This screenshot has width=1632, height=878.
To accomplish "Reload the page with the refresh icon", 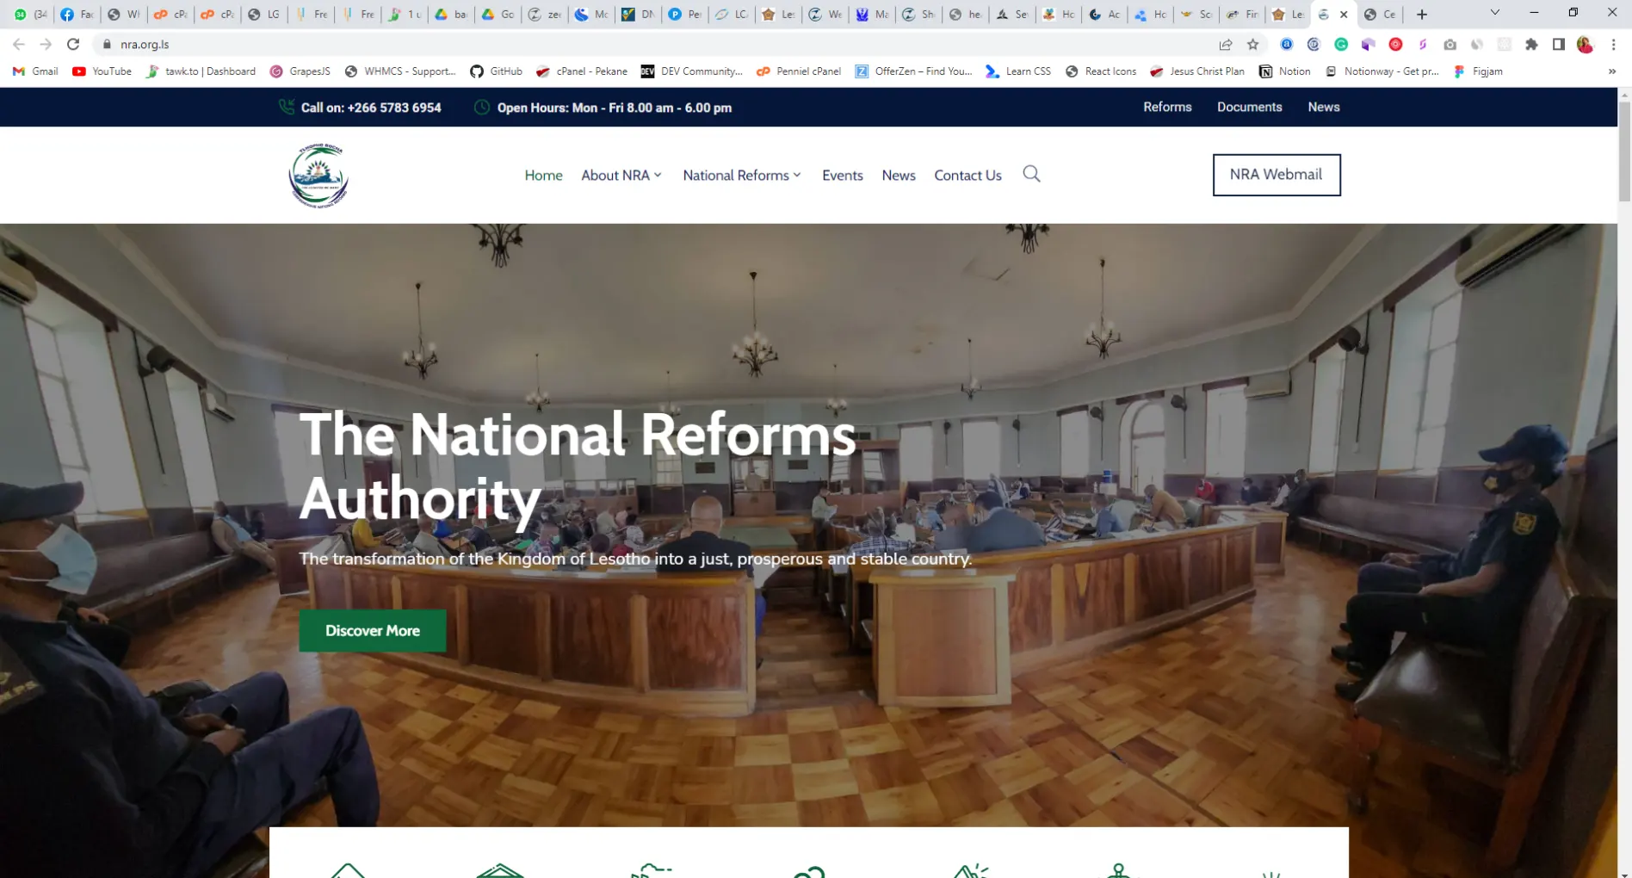I will [73, 44].
